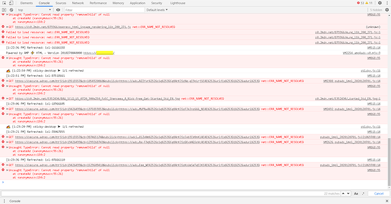Open sticky.js:16 link on 1:23:20 PM row

click(x=371, y=127)
